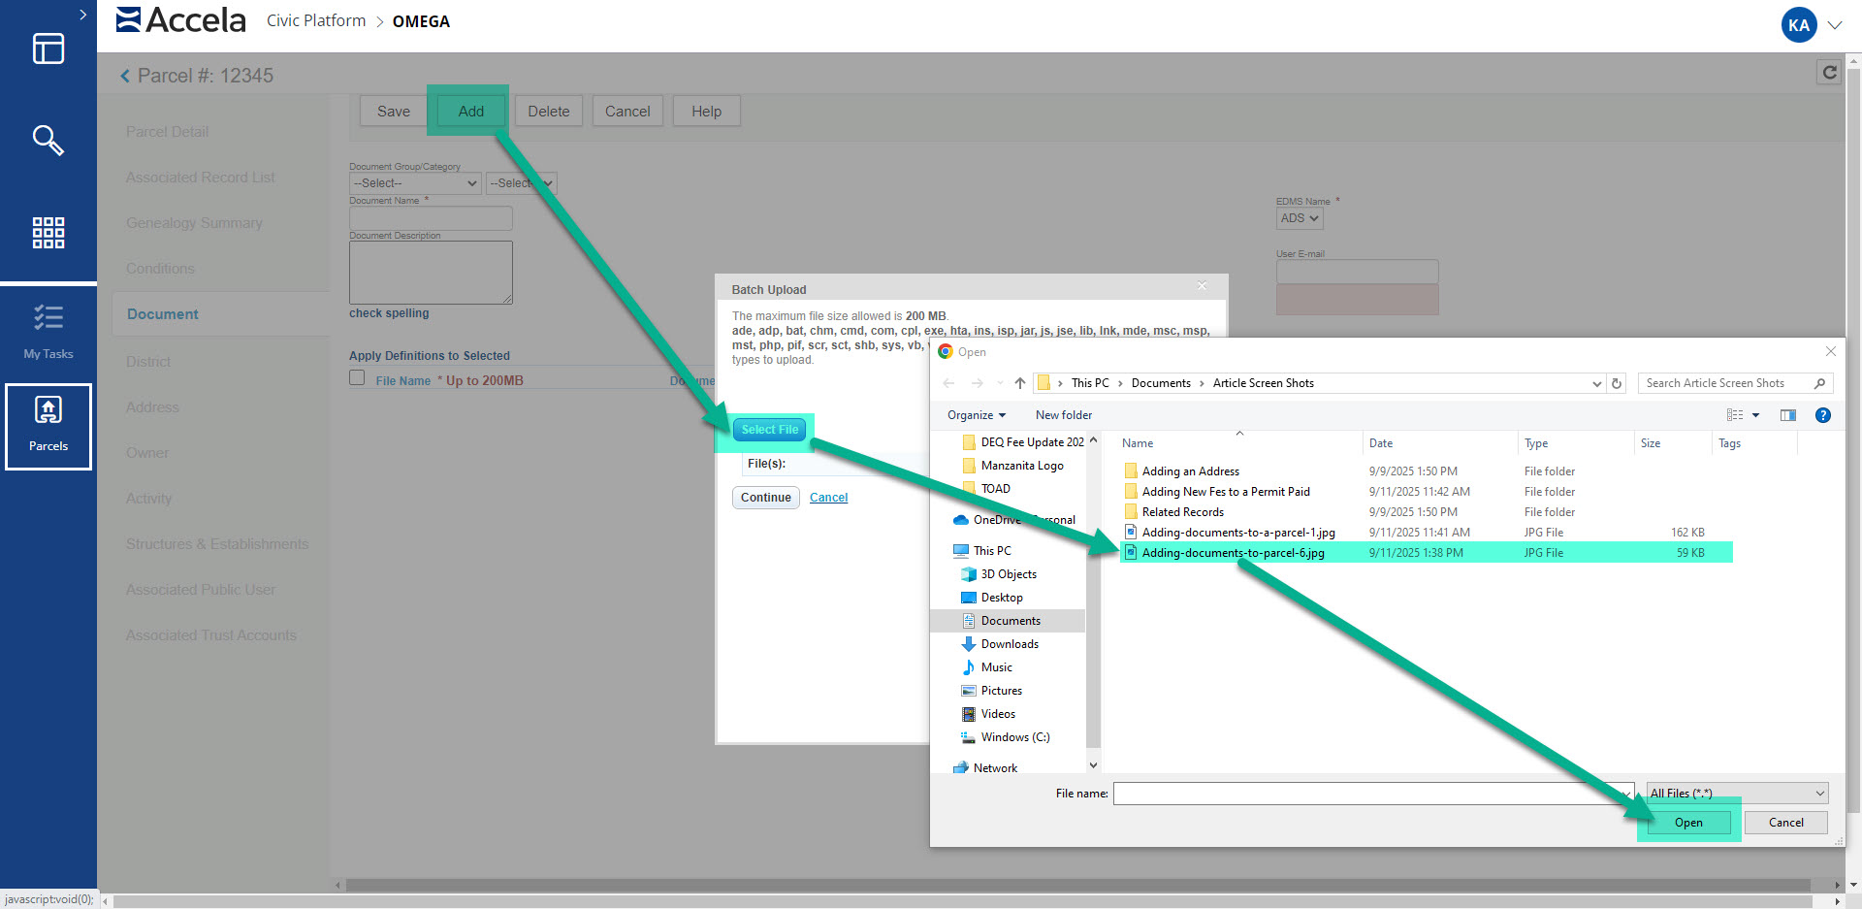Click the File name input field
The image size is (1862, 909).
[1367, 794]
